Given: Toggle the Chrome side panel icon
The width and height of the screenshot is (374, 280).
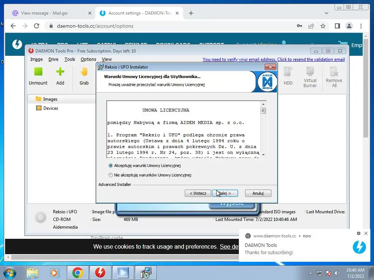Looking at the screenshot, I should pos(337,26).
